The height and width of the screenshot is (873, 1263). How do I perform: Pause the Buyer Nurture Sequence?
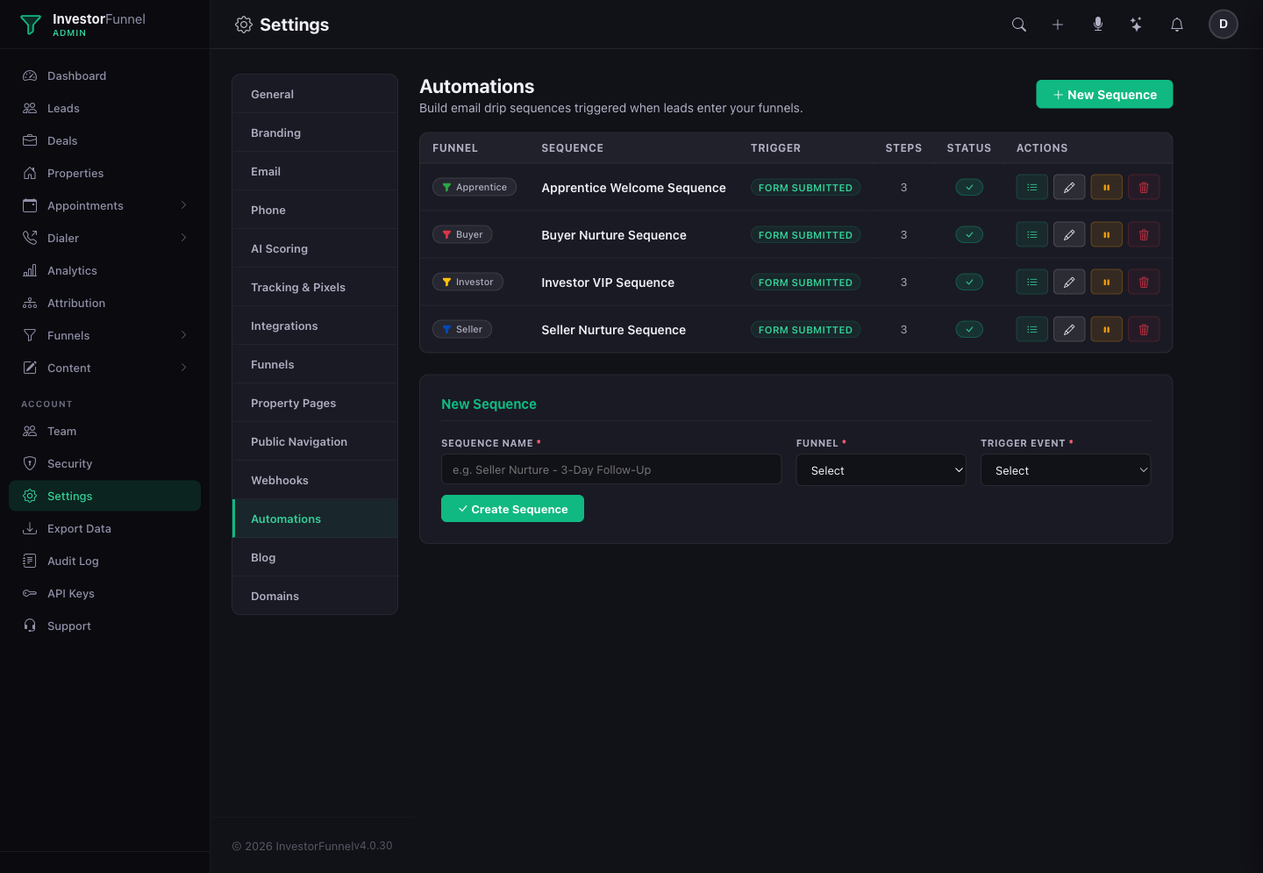1107,234
